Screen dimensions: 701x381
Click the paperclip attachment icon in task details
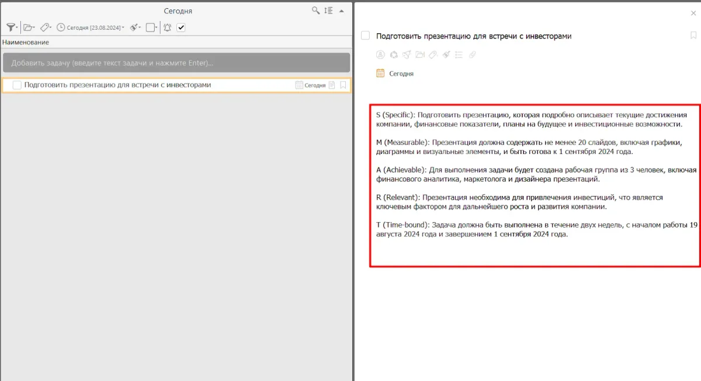[473, 55]
